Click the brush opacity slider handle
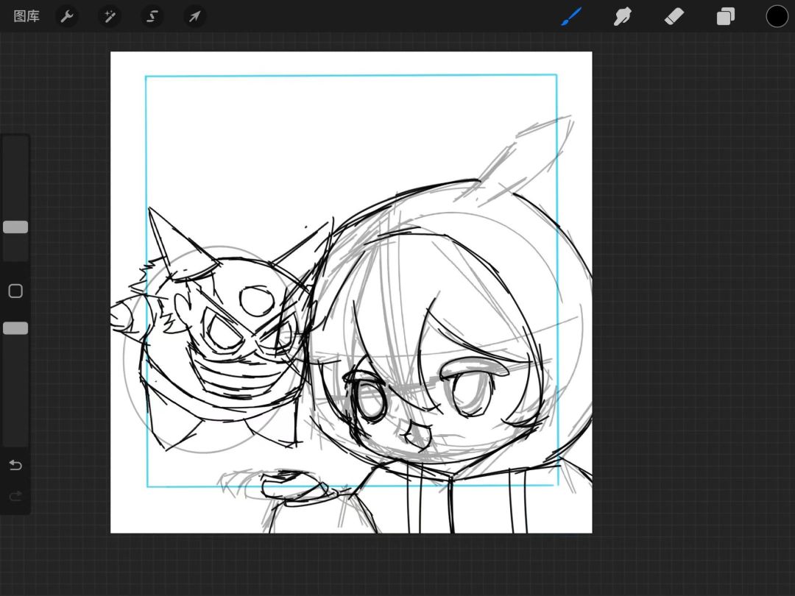The image size is (795, 596). coord(15,328)
